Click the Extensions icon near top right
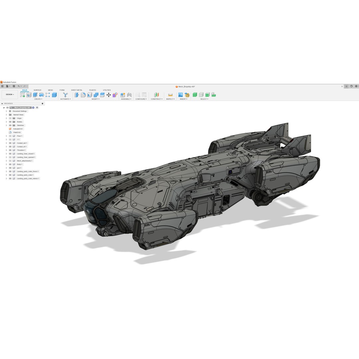 [x=351, y=86]
